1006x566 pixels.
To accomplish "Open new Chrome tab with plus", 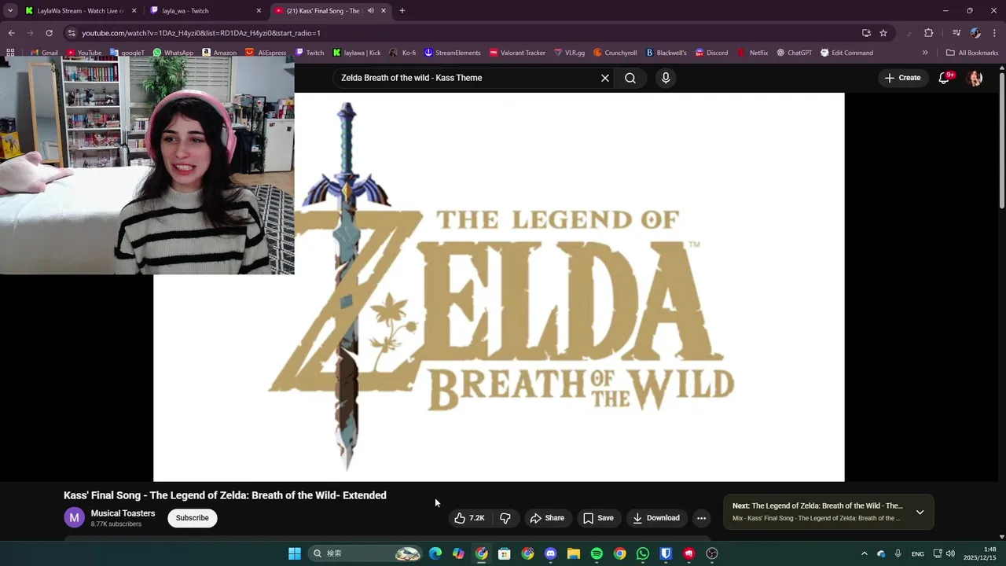I will tap(402, 11).
